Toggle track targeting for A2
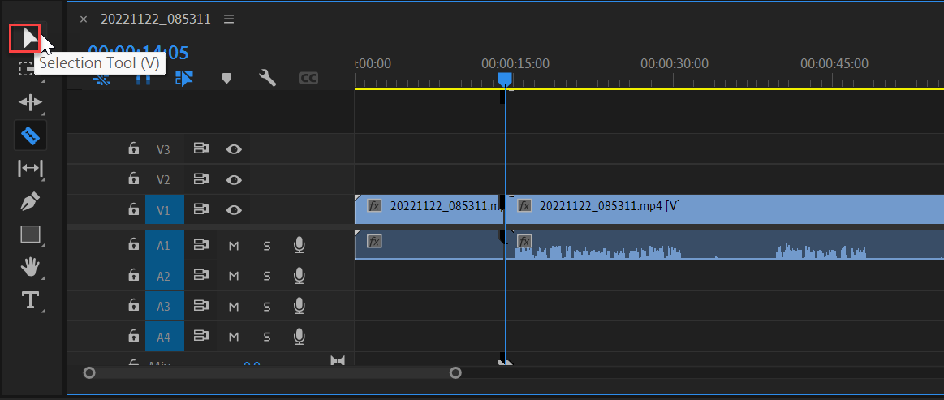 click(x=164, y=276)
